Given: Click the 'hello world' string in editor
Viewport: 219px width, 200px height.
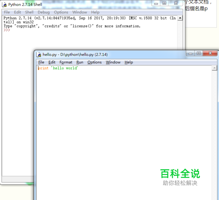Looking at the screenshot, I should tap(64, 68).
